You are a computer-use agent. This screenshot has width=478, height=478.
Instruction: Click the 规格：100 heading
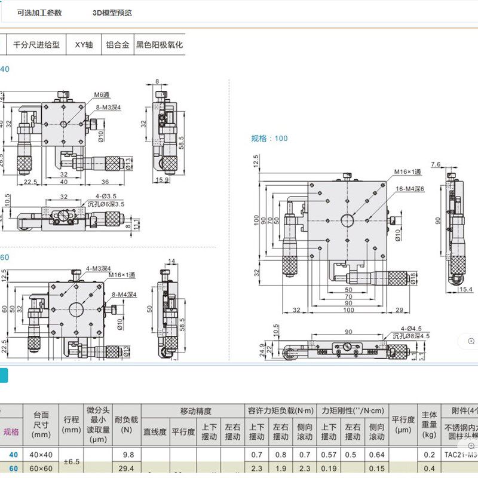269,139
